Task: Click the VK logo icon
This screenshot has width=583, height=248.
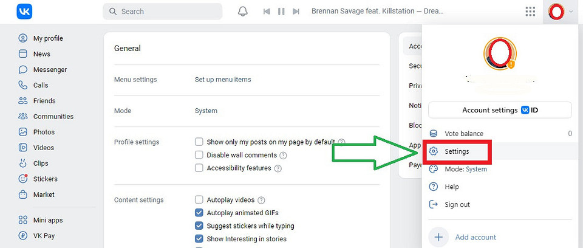Action: [25, 12]
